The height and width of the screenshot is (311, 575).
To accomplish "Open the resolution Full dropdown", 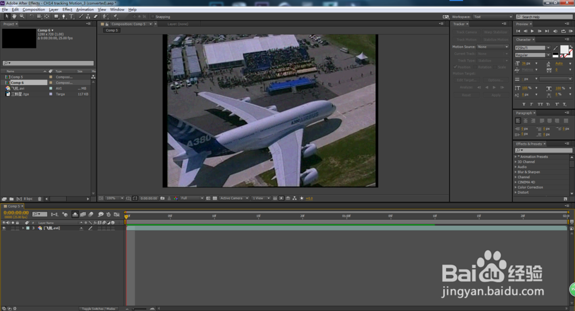I will tap(192, 198).
